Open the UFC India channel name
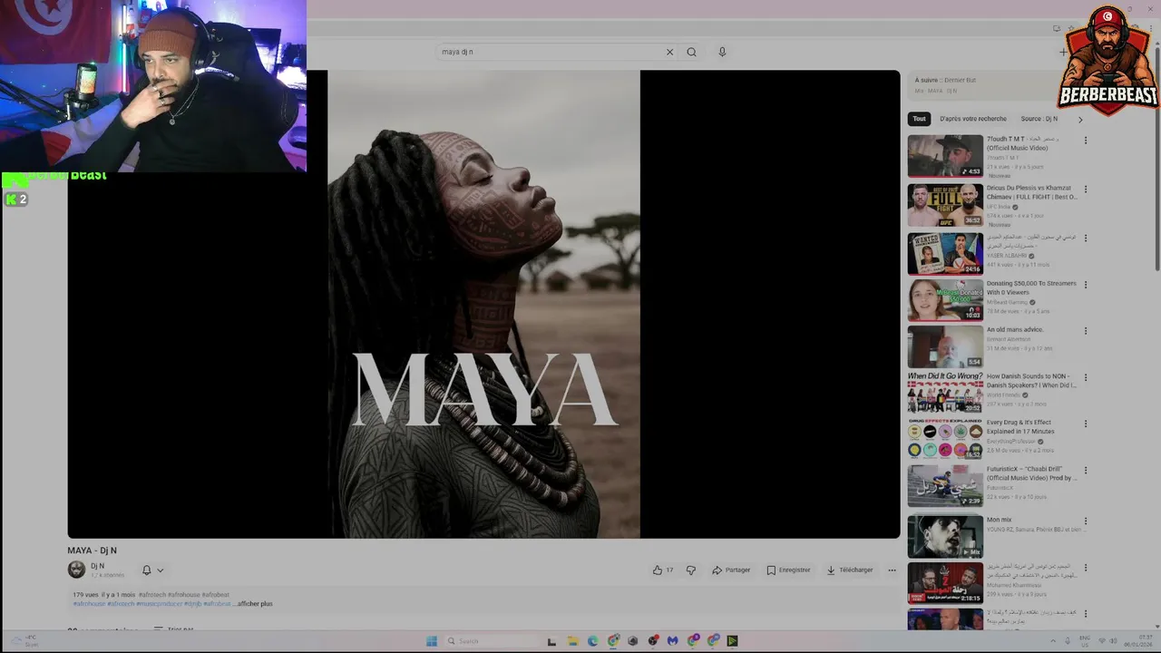Viewport: 1161px width, 653px height. point(999,207)
